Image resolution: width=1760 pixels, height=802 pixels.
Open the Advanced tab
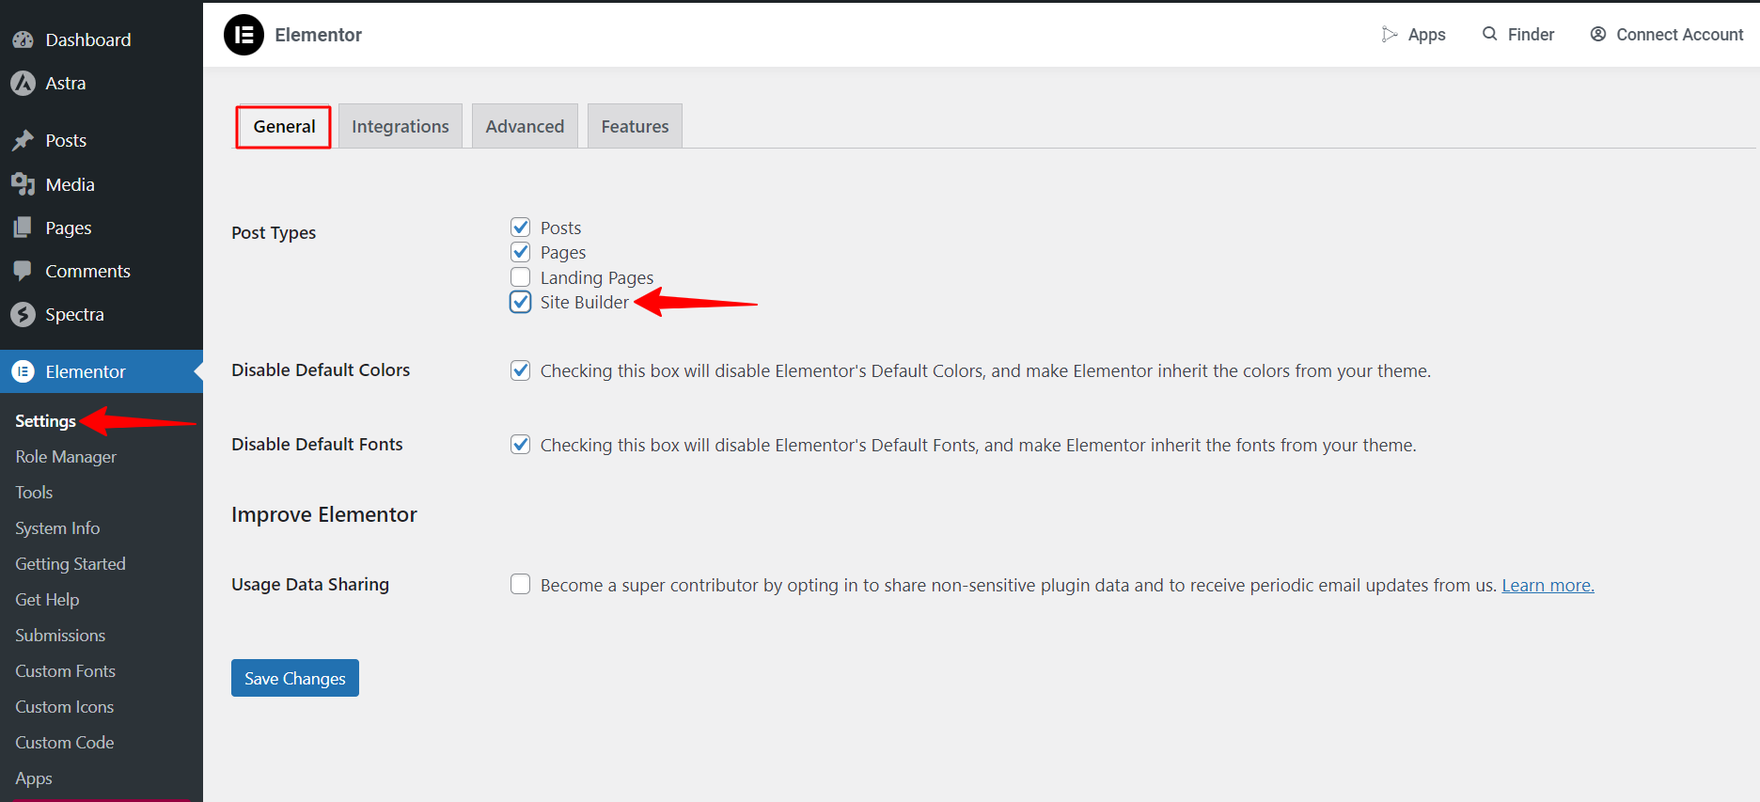pos(525,126)
